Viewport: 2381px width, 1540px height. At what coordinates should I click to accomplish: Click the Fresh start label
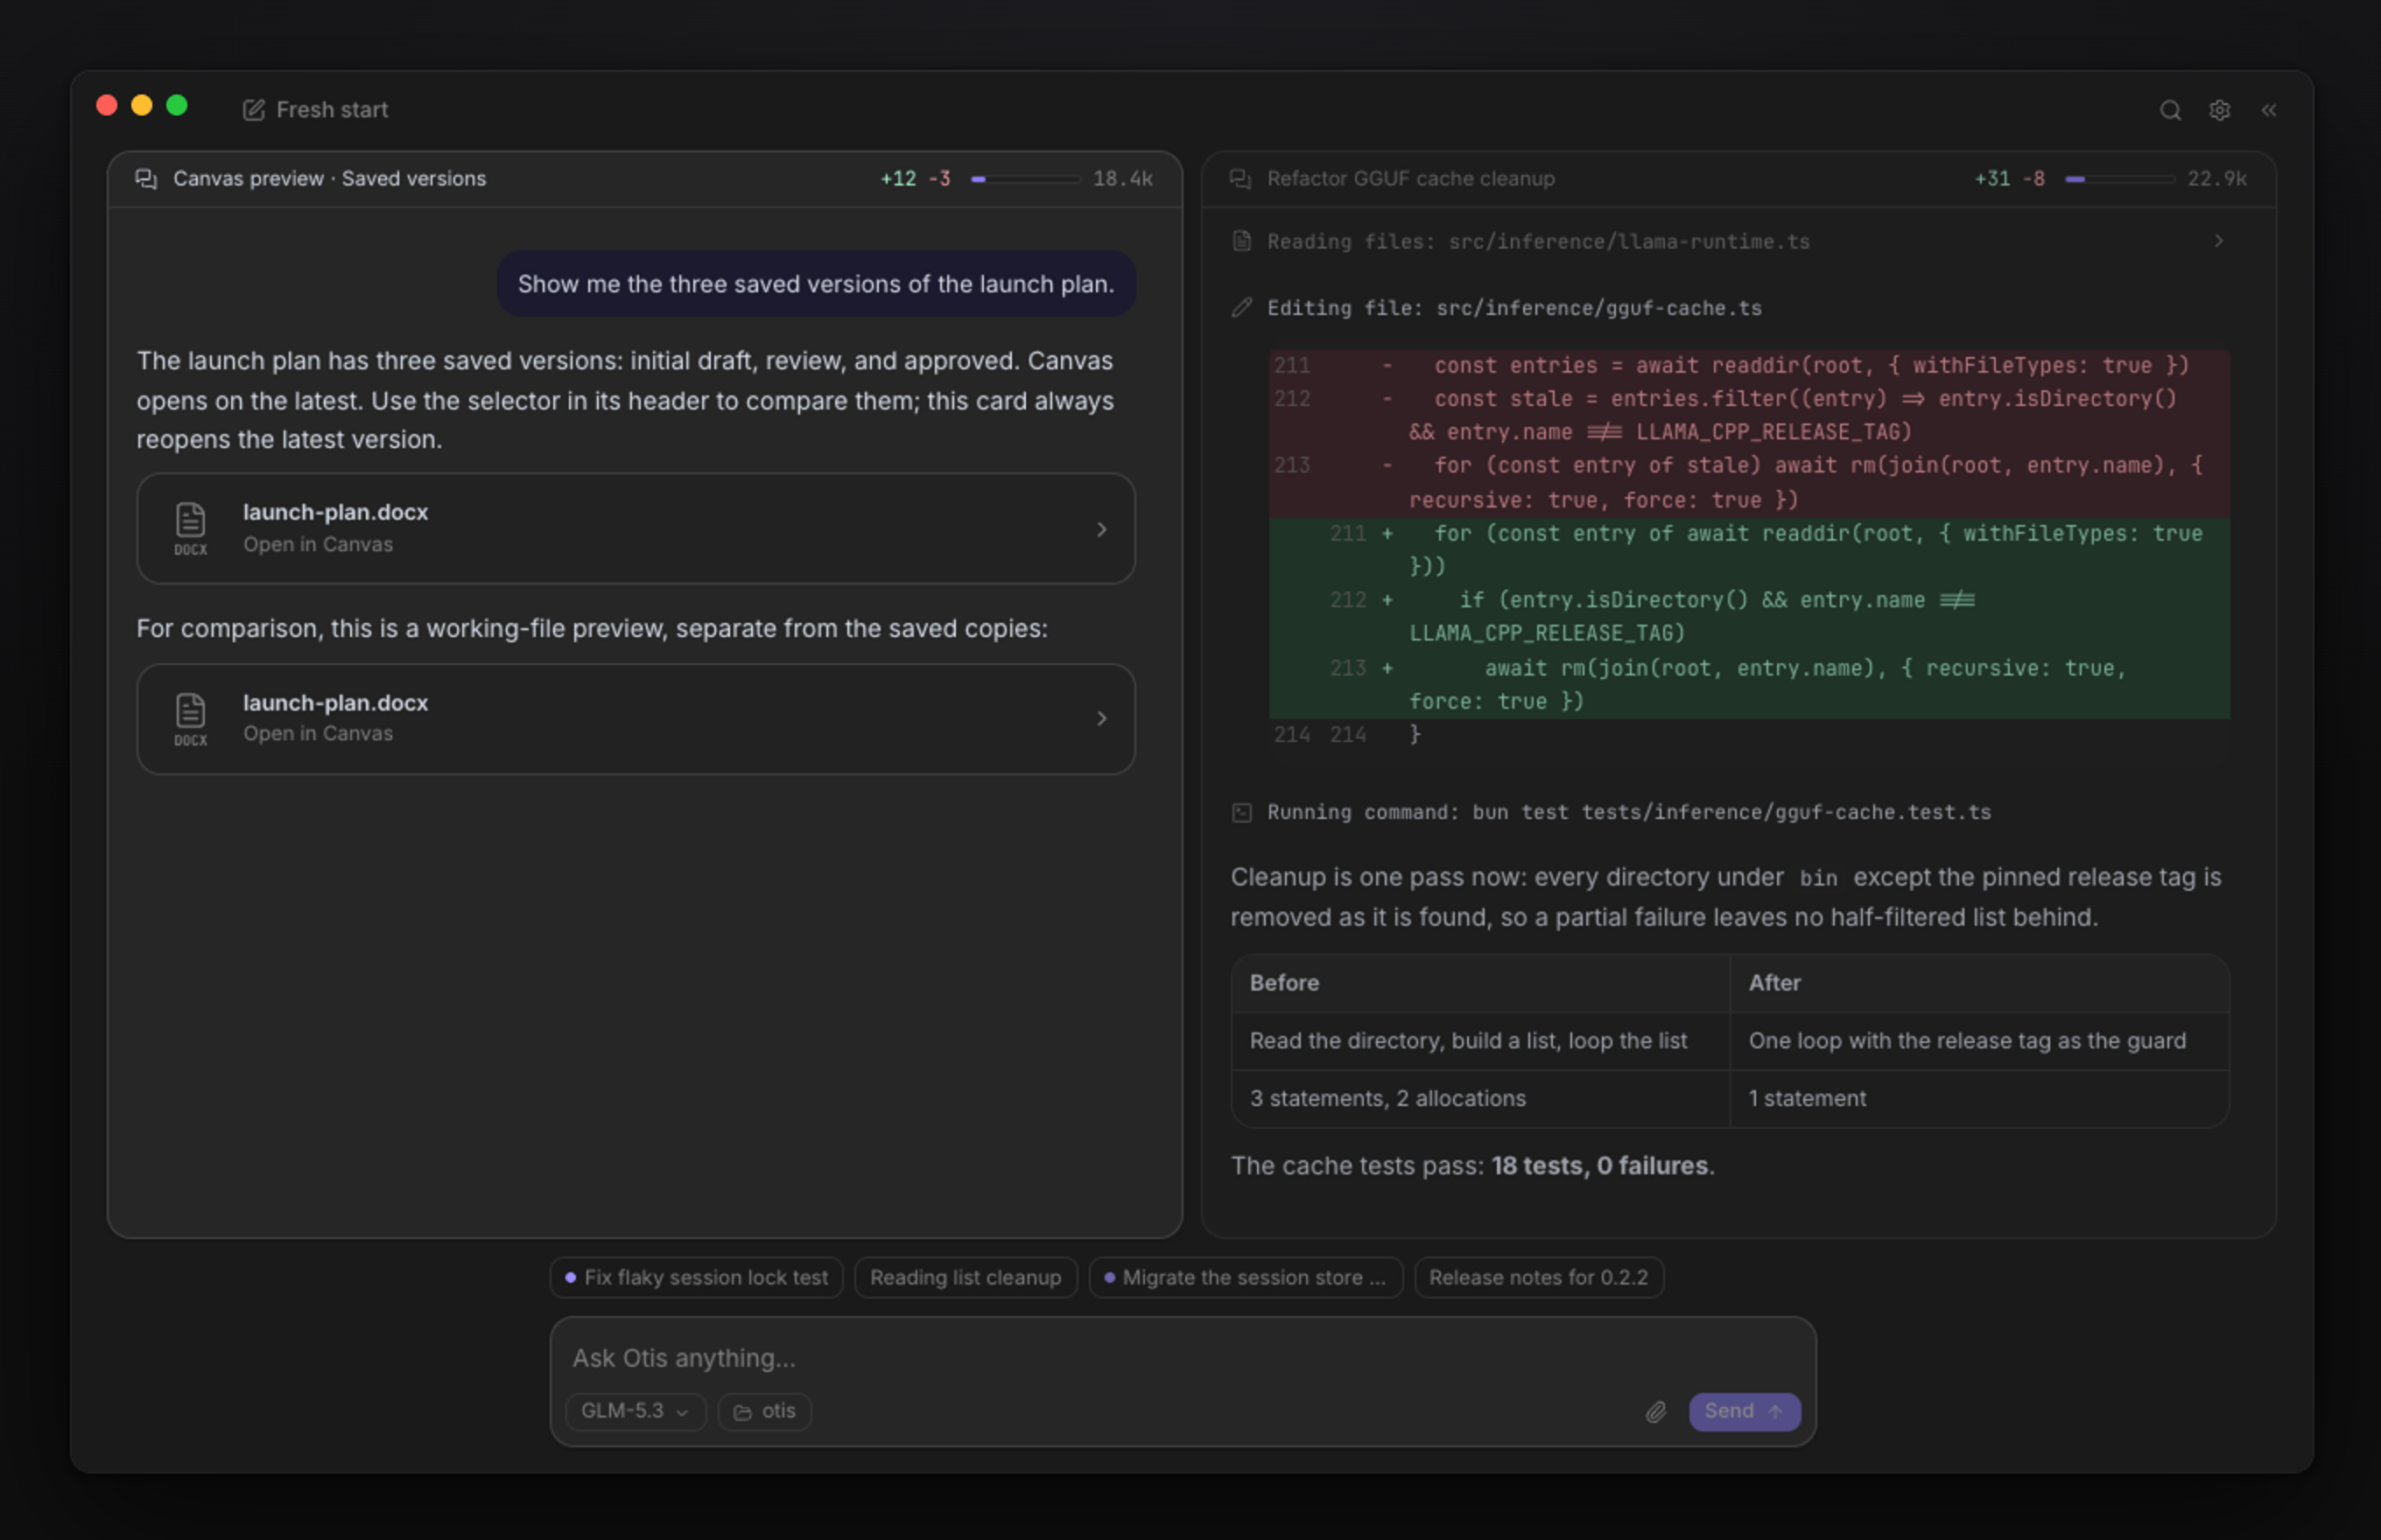pyautogui.click(x=332, y=110)
